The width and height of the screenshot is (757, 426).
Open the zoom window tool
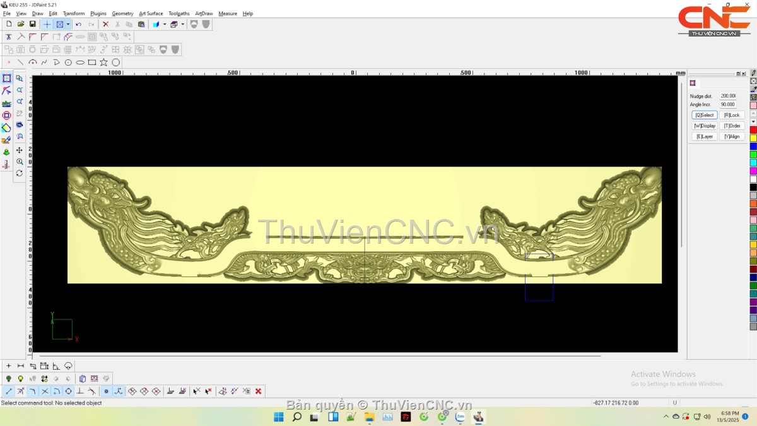20,78
